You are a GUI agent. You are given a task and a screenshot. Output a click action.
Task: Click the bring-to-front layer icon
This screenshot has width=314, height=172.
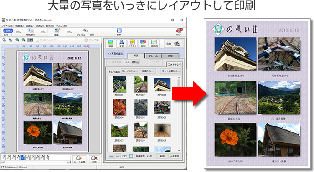point(4,40)
